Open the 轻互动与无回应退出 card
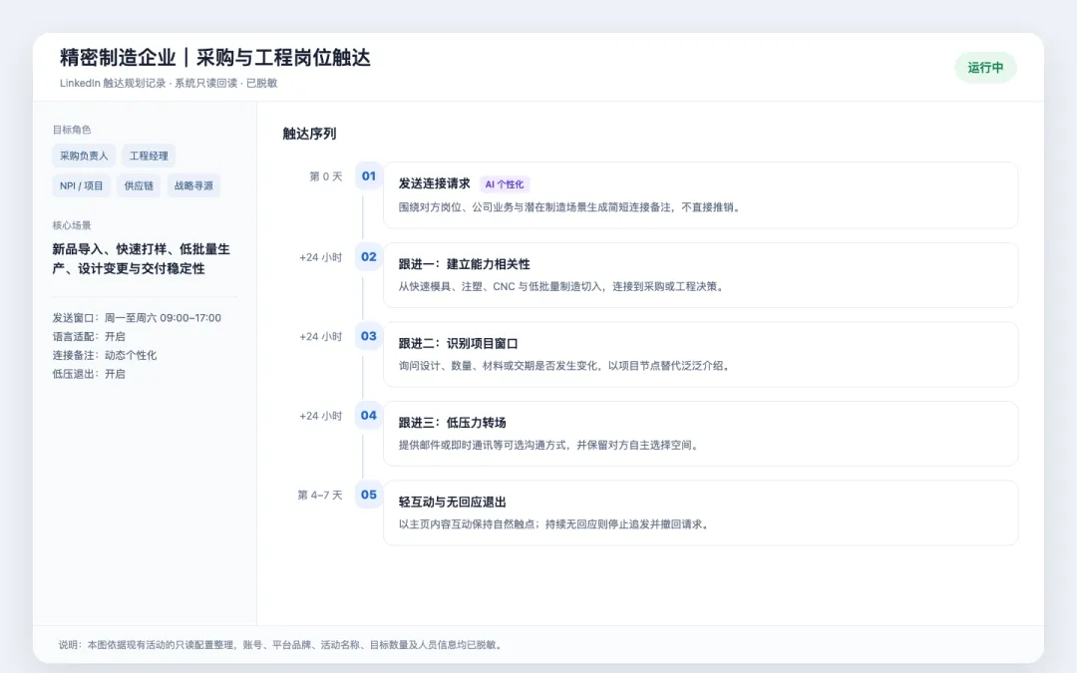The width and height of the screenshot is (1077, 673). click(701, 513)
